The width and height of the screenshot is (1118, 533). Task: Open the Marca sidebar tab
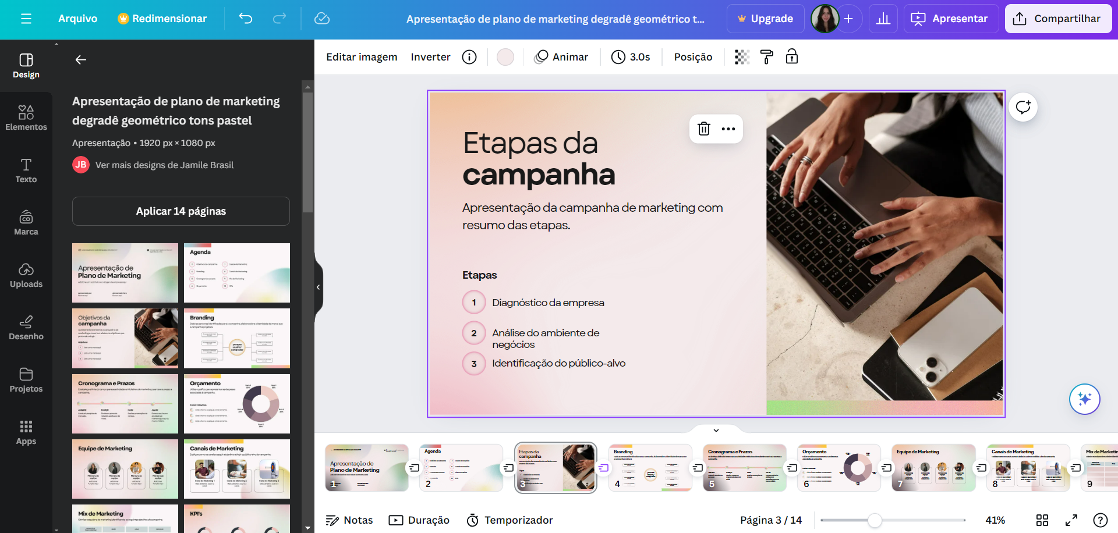26,223
